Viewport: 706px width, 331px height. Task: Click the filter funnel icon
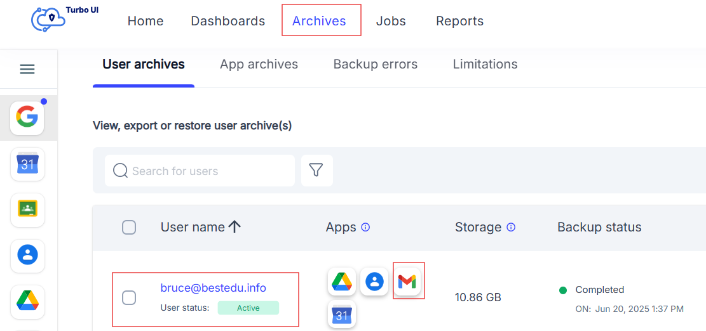pos(316,170)
